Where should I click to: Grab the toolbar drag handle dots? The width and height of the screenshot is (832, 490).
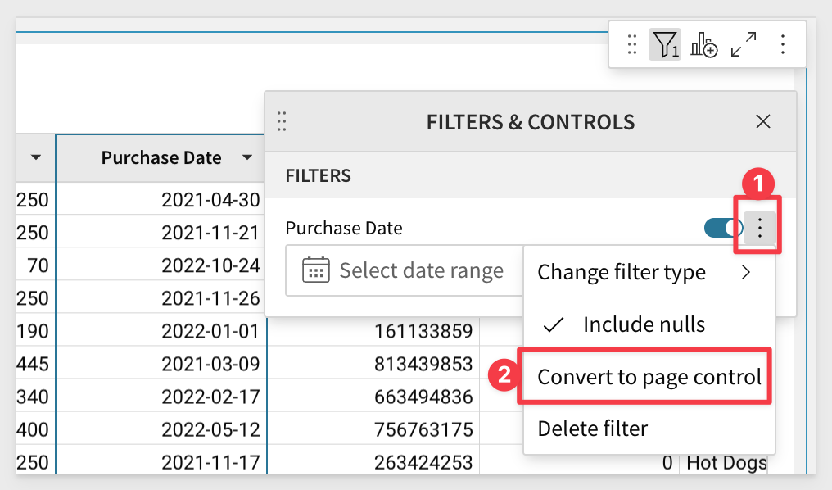coord(632,45)
